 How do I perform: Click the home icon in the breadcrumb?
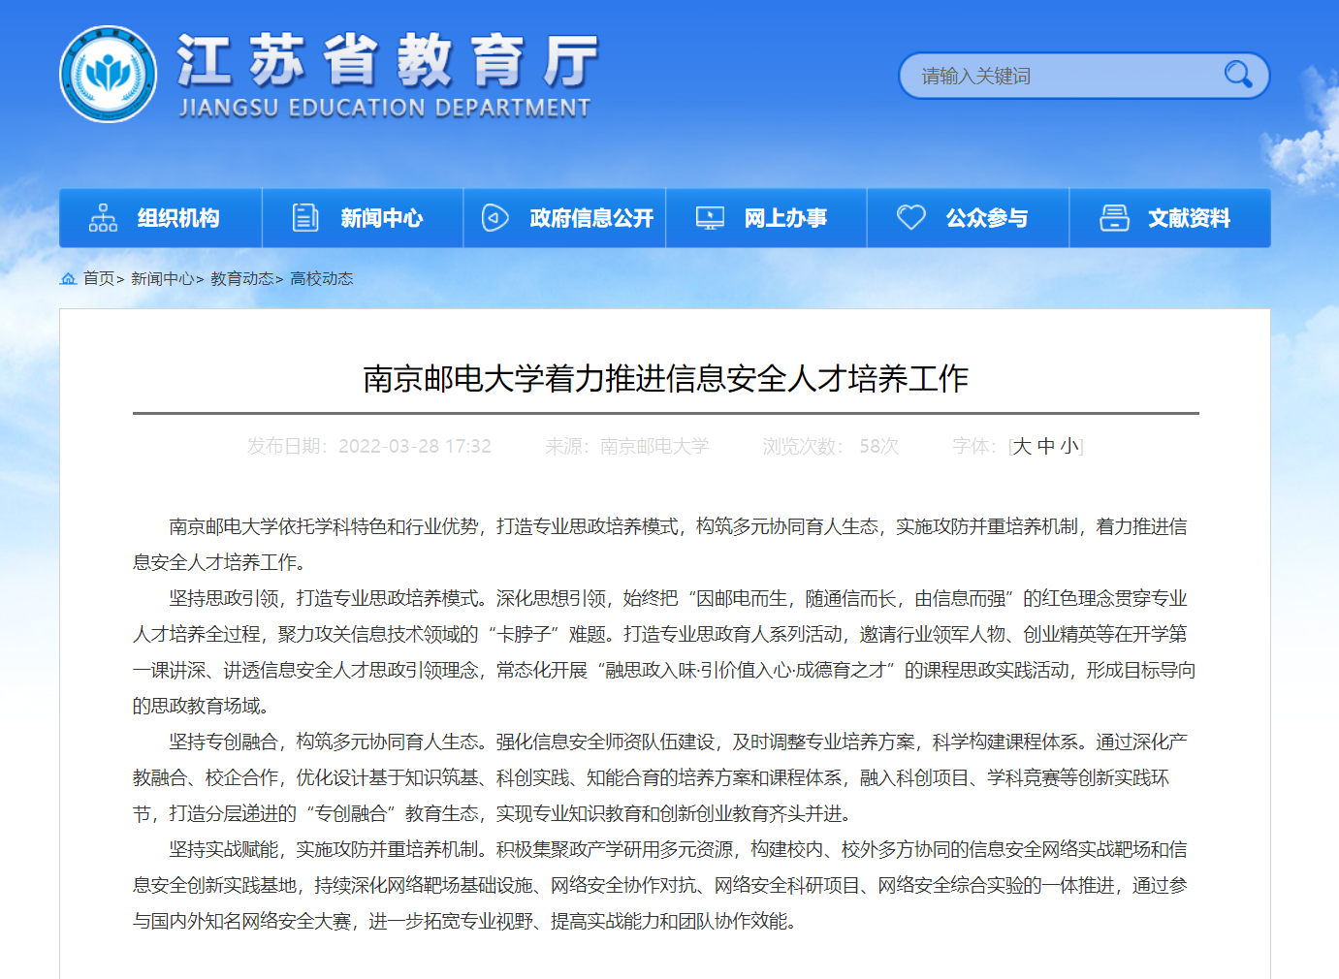68,279
